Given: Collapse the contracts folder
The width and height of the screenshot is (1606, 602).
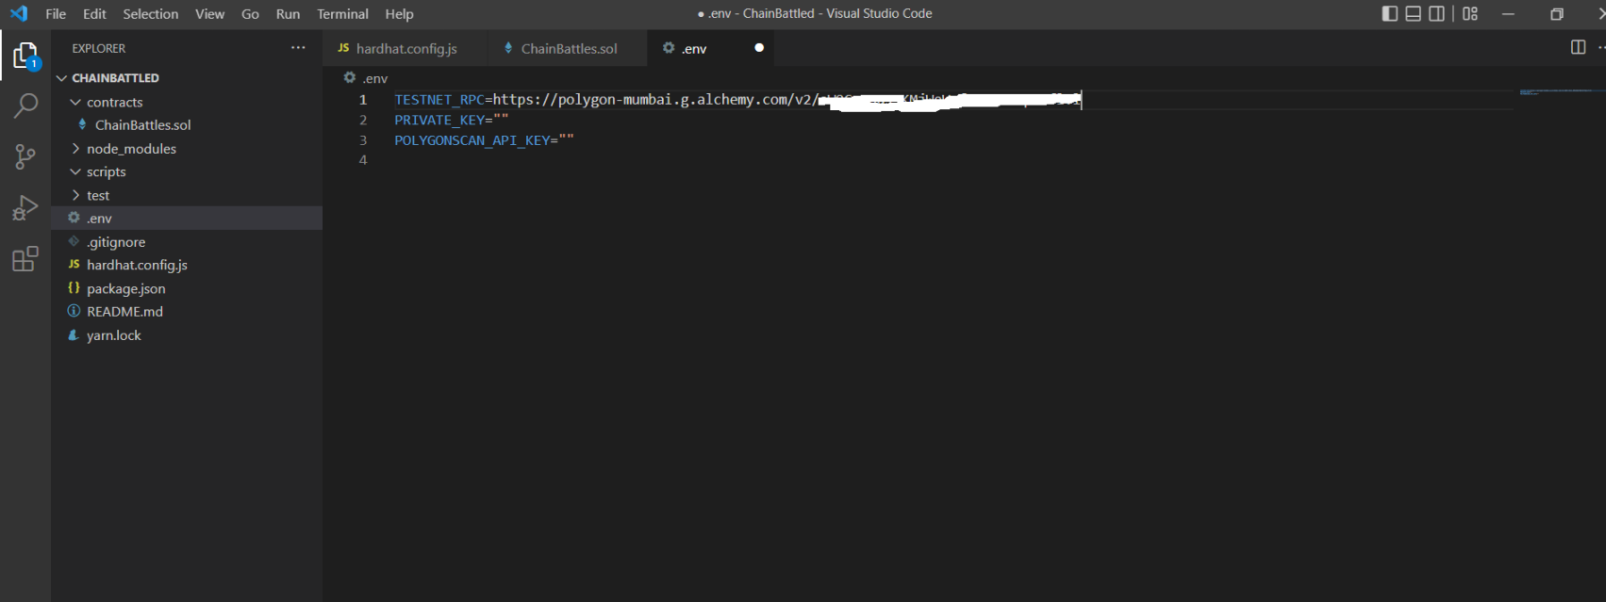Looking at the screenshot, I should tap(114, 102).
